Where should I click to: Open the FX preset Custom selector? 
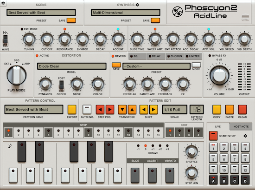(x=156, y=66)
